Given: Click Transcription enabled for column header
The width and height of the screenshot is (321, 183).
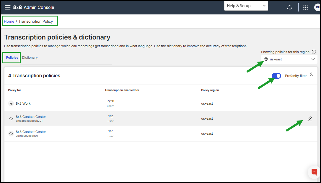Looking at the screenshot, I should 122,90.
